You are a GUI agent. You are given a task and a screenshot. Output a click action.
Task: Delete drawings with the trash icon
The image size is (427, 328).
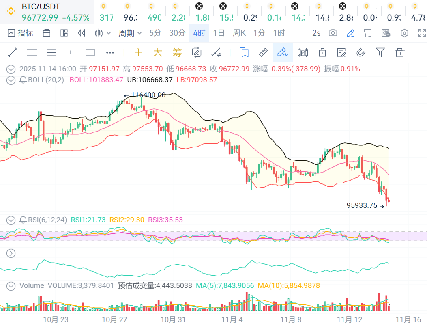click(x=400, y=52)
